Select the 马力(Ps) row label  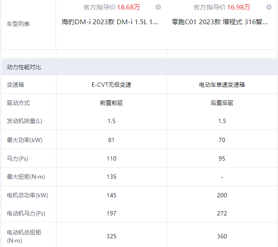pyautogui.click(x=17, y=158)
